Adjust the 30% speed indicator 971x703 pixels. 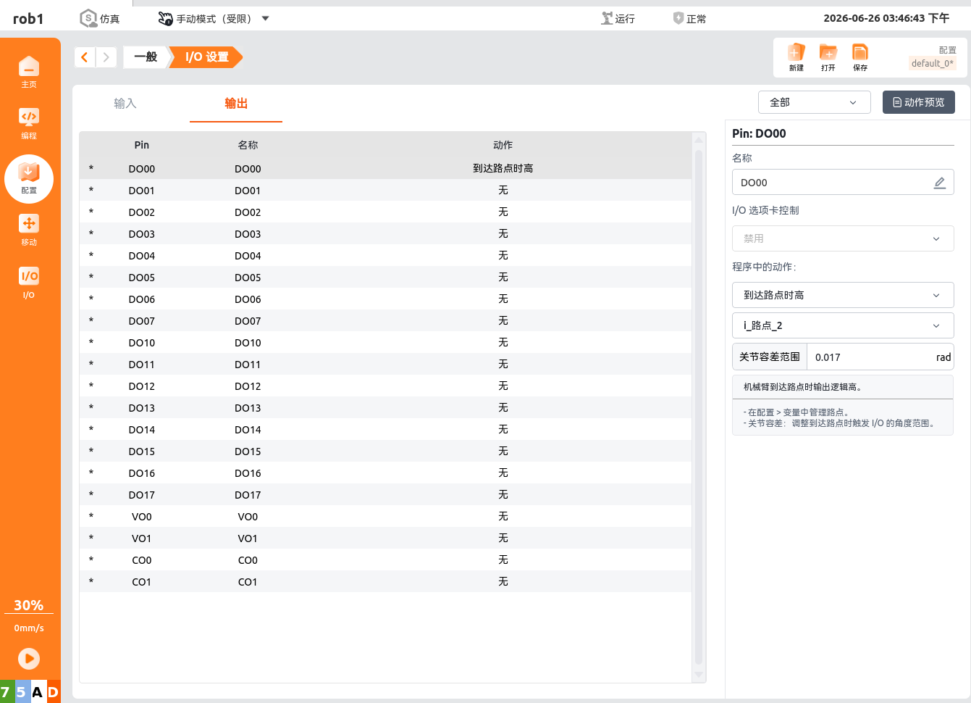pyautogui.click(x=29, y=605)
